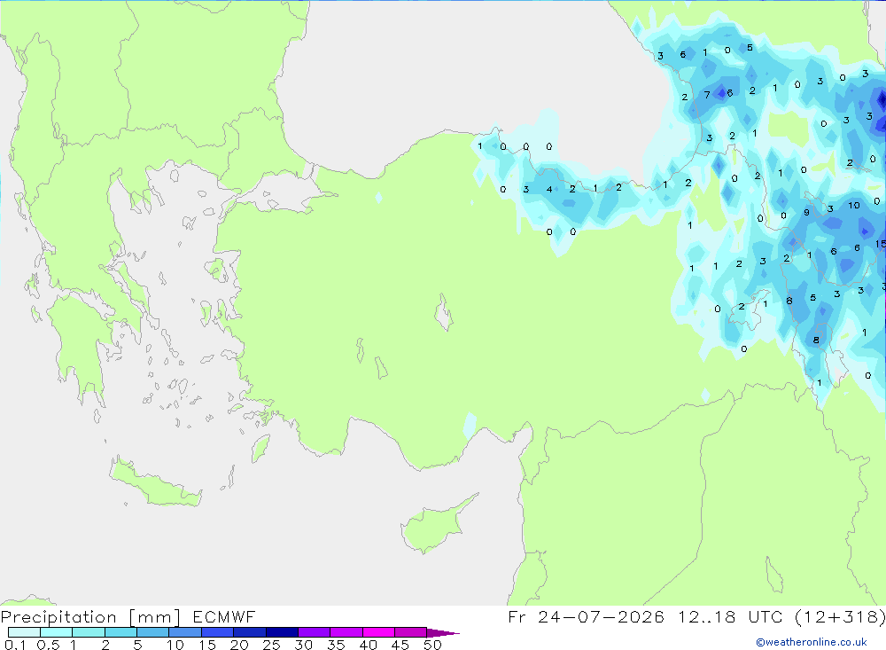Click the legend arrow tip above 50 mm
Viewport: 886px width, 650px height.
click(x=444, y=632)
